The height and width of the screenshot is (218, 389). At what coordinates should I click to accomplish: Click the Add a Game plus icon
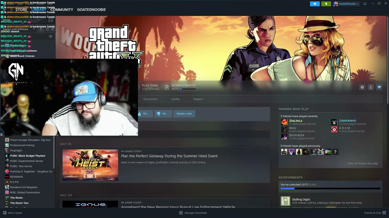(x=5, y=213)
